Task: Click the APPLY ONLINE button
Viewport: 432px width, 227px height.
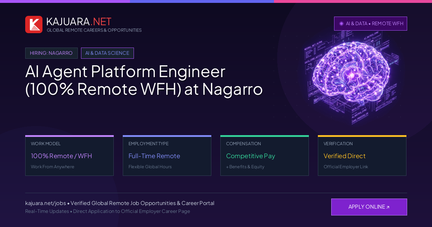Action: (x=369, y=207)
